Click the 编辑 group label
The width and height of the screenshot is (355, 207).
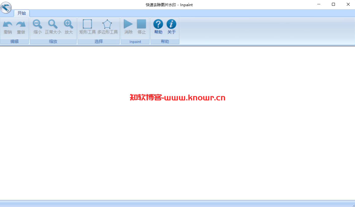15,42
